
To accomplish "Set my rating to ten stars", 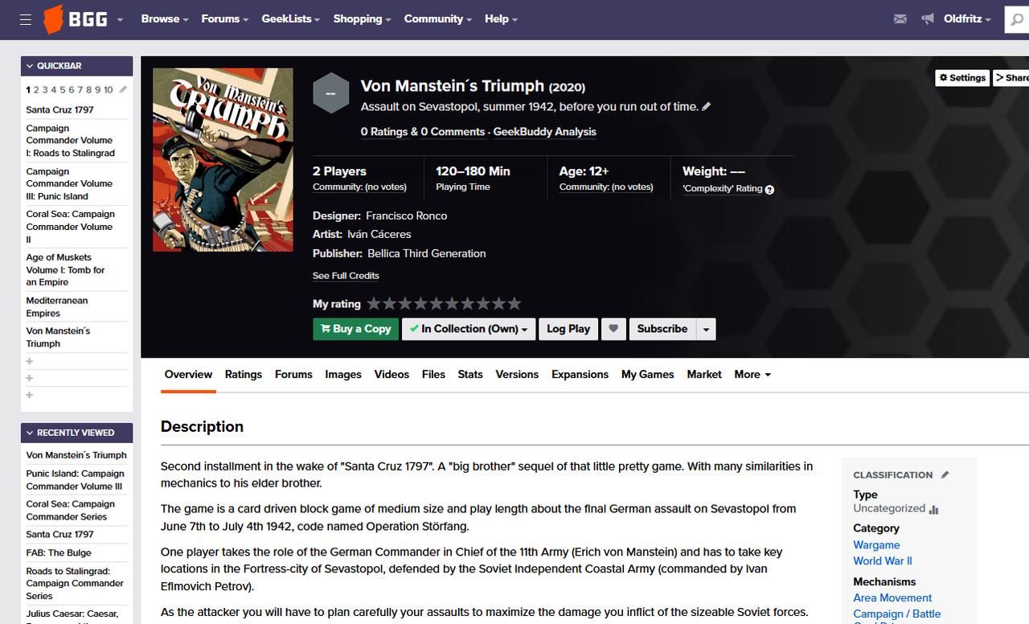I will tap(514, 304).
